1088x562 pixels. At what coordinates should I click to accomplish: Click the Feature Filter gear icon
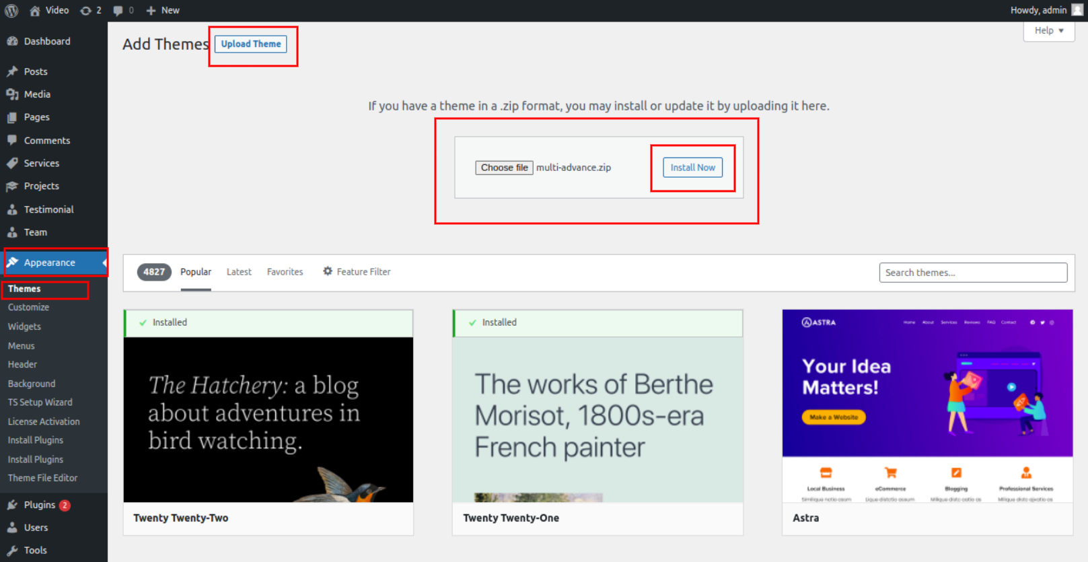328,271
